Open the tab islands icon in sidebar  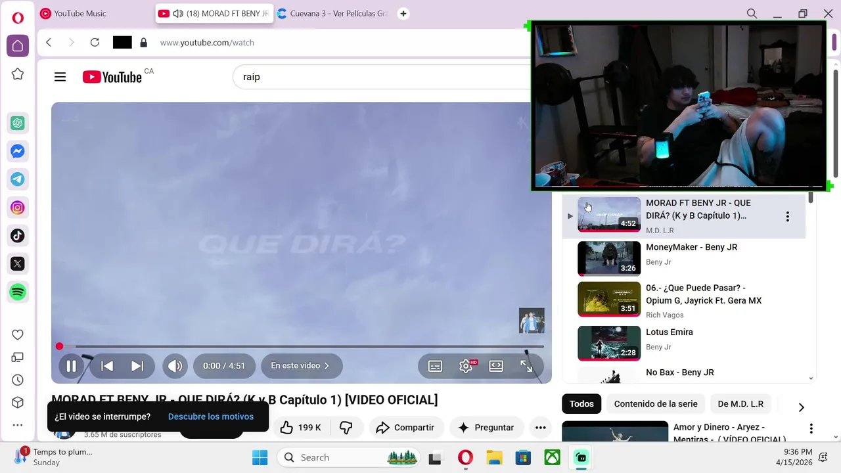18,357
